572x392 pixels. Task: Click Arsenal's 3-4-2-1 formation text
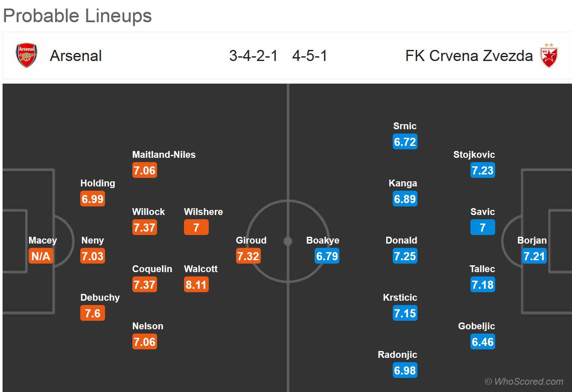(x=253, y=56)
